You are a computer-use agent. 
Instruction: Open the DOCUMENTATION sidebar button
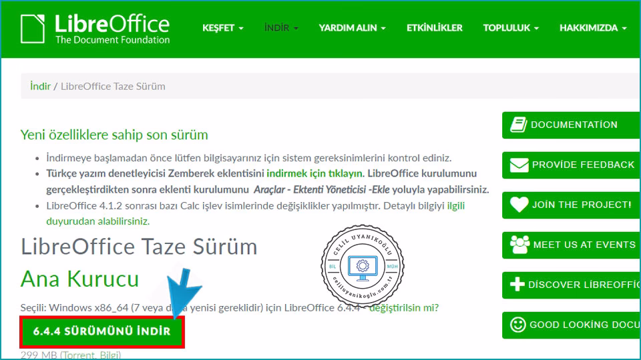[x=571, y=125]
